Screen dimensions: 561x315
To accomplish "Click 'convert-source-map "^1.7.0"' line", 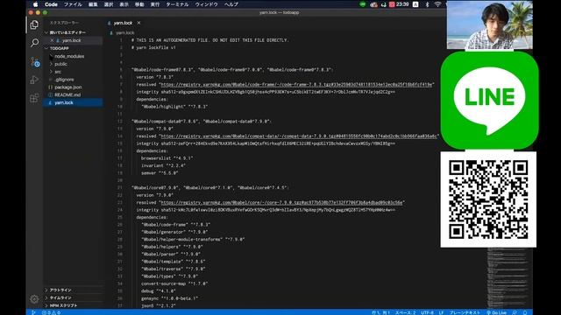I will pyautogui.click(x=174, y=283).
